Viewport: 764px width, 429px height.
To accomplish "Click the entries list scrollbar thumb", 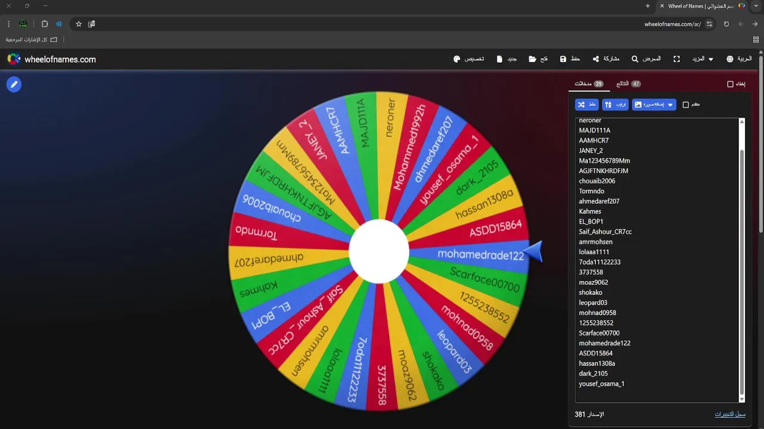I will click(x=742, y=271).
